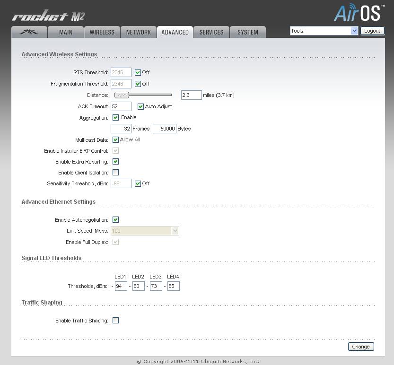
Task: Click the LED4 threshold field
Action: pos(174,286)
